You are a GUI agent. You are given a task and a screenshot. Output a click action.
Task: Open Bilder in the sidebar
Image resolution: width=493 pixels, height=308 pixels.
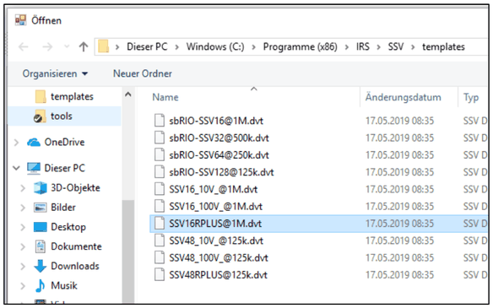(x=63, y=208)
